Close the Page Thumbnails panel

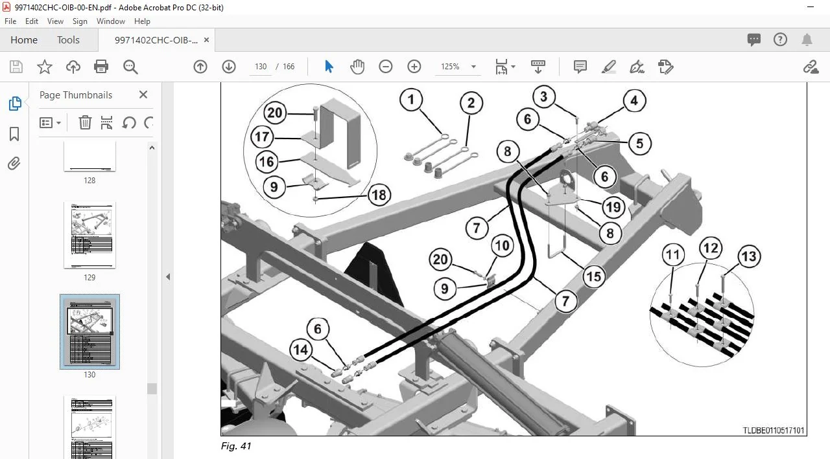pyautogui.click(x=143, y=95)
